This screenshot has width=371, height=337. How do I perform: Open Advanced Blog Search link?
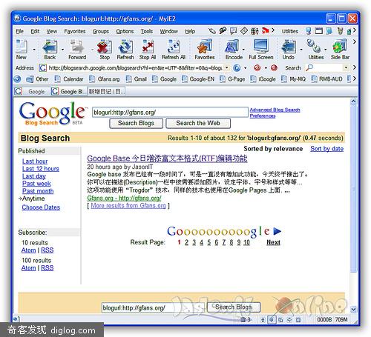click(x=275, y=110)
